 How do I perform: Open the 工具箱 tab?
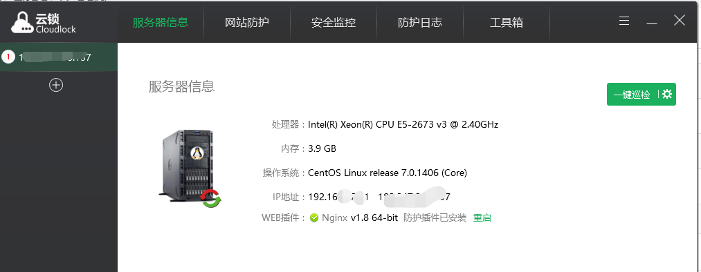506,22
